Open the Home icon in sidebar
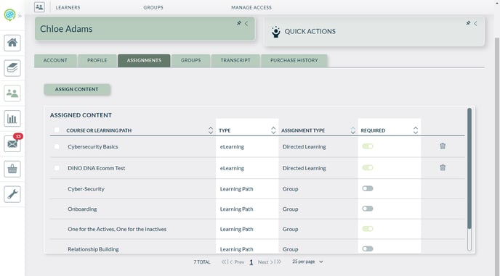 pyautogui.click(x=12, y=43)
